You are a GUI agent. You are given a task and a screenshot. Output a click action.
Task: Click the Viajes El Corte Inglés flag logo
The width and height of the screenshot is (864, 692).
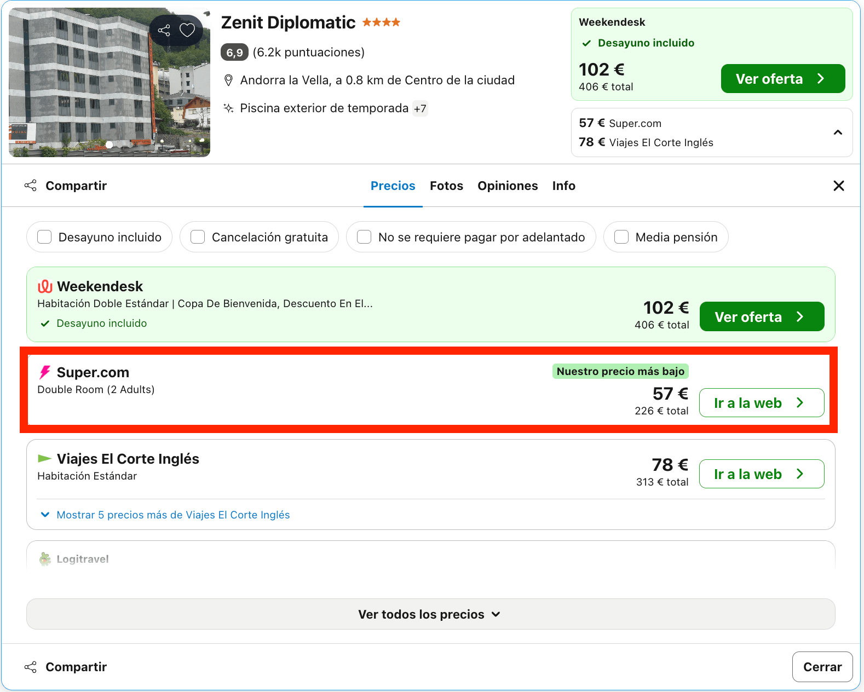tap(45, 458)
